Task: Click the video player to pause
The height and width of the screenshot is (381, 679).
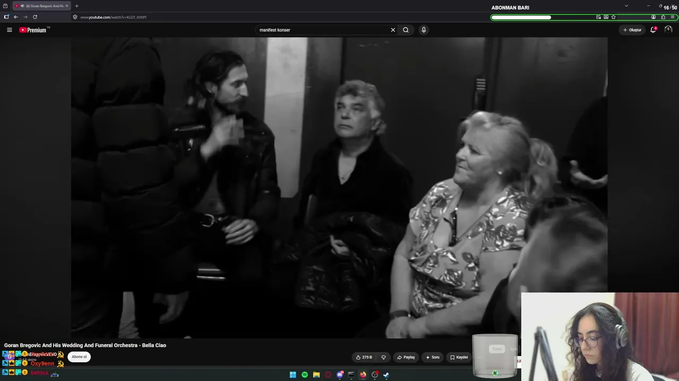Action: (x=339, y=187)
